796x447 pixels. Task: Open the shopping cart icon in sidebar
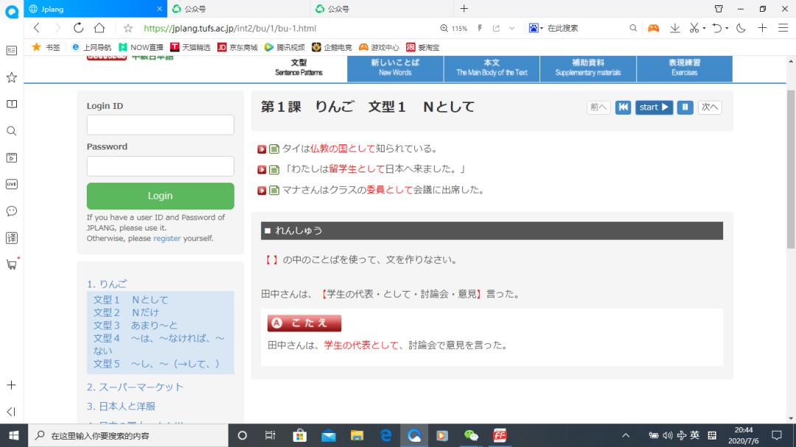point(11,264)
